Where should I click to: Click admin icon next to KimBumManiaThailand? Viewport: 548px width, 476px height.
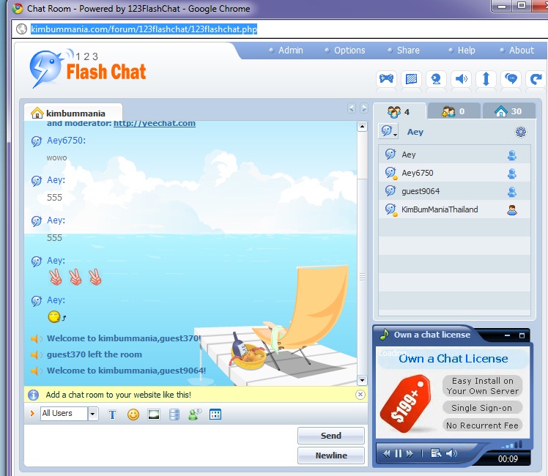(x=512, y=210)
